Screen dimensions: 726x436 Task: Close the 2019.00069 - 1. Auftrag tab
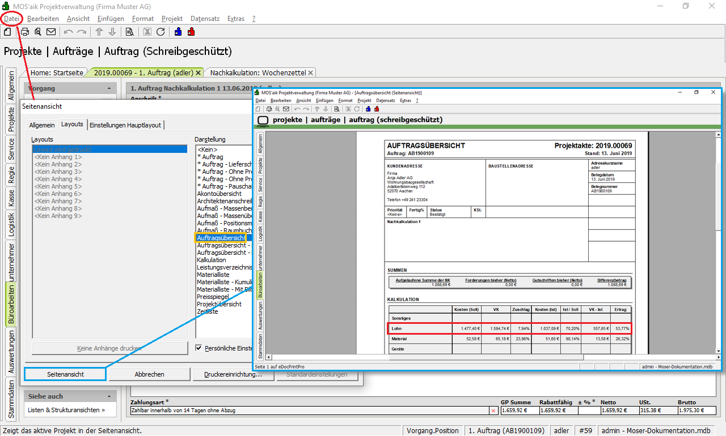pos(198,73)
